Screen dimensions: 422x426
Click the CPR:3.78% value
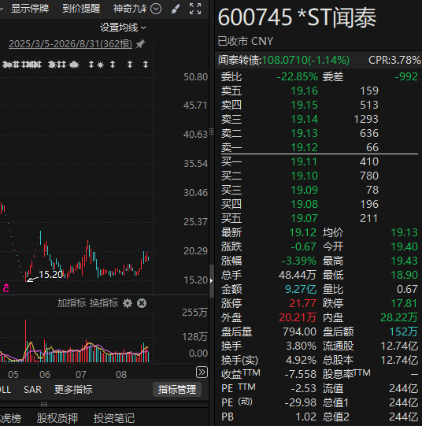[x=394, y=60]
